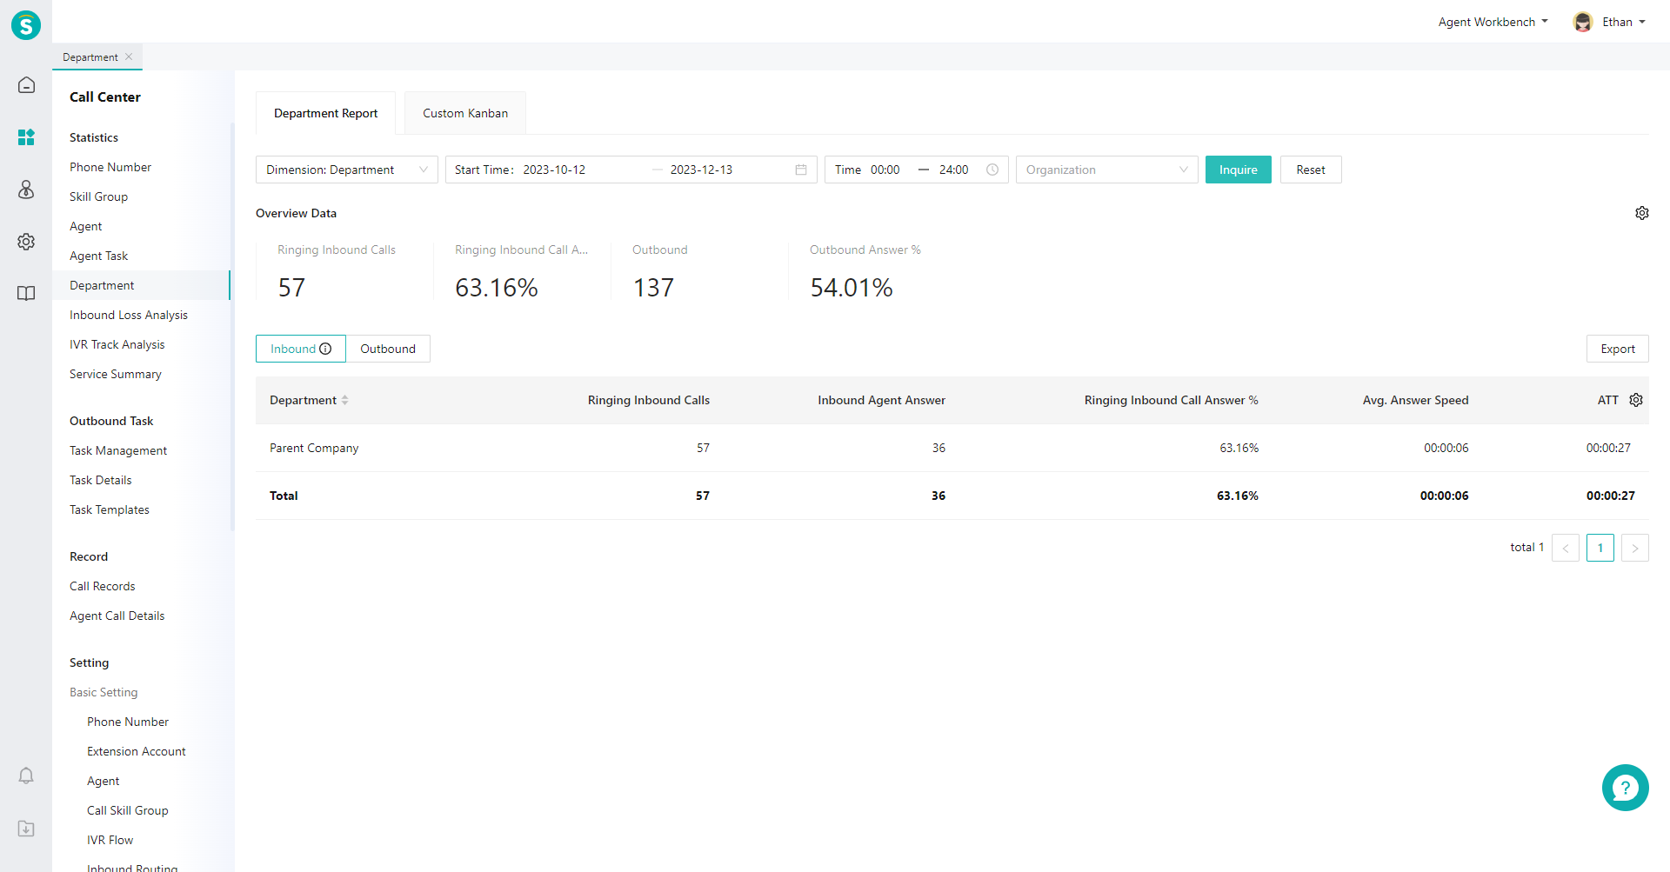Click the 00:00 start time field
The image size is (1670, 872).
[887, 170]
